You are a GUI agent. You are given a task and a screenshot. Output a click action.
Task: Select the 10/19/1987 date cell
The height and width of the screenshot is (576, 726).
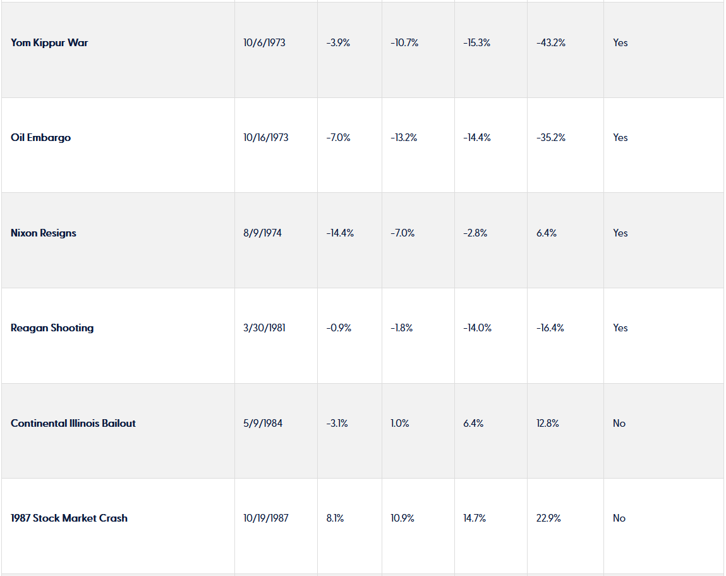266,518
